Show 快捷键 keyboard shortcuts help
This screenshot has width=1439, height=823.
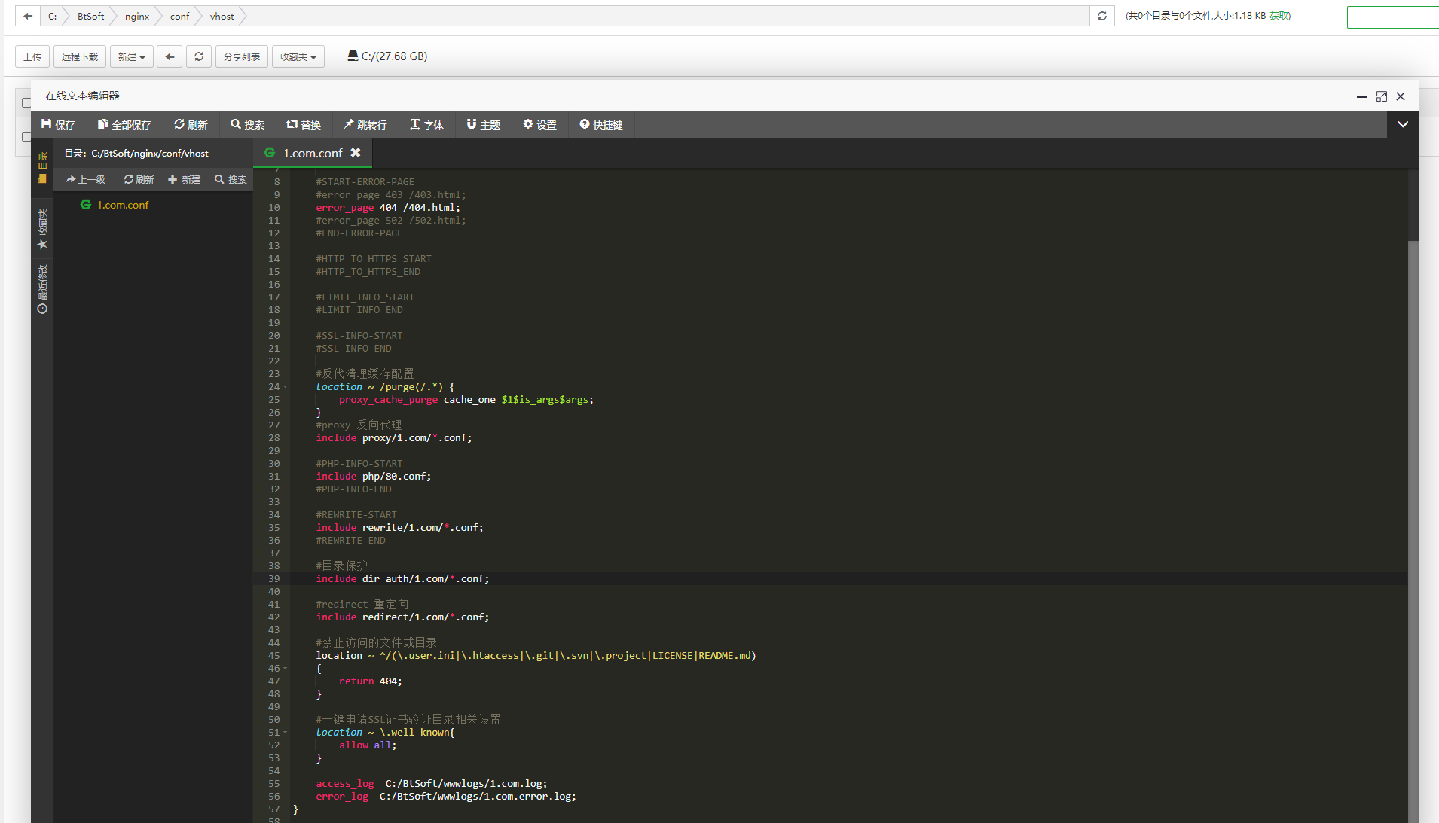pos(601,125)
